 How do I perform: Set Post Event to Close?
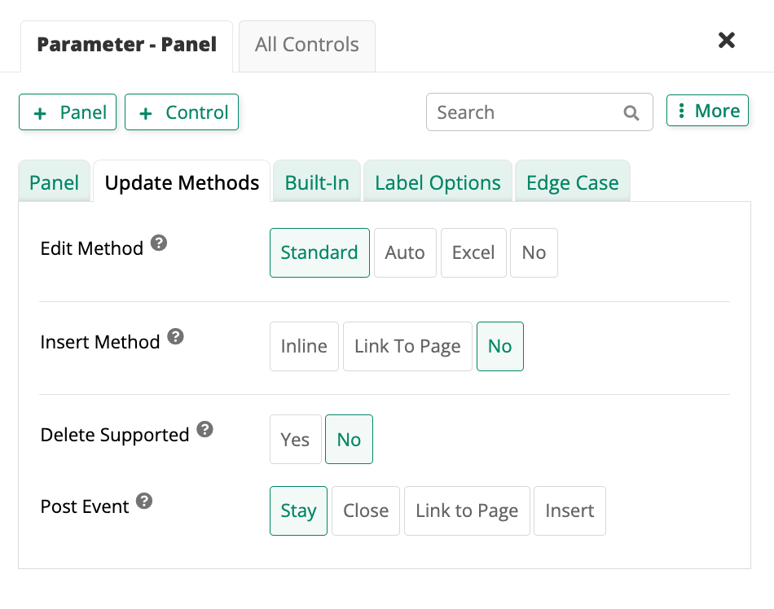pos(366,510)
